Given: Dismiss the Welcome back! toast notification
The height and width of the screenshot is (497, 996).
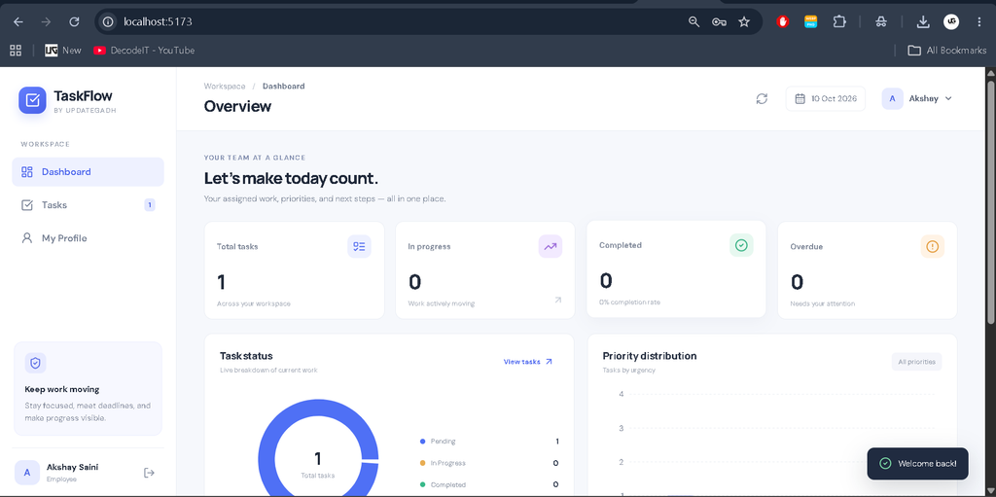Looking at the screenshot, I should (x=918, y=463).
